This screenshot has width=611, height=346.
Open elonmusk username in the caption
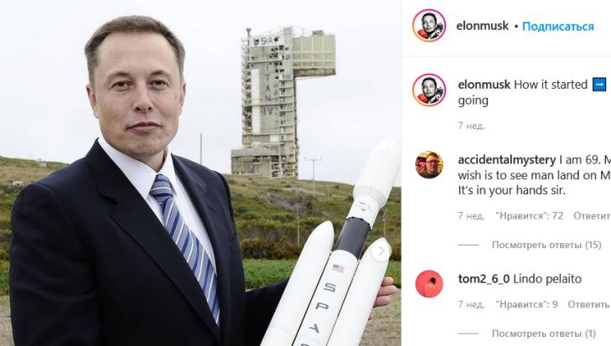(484, 85)
